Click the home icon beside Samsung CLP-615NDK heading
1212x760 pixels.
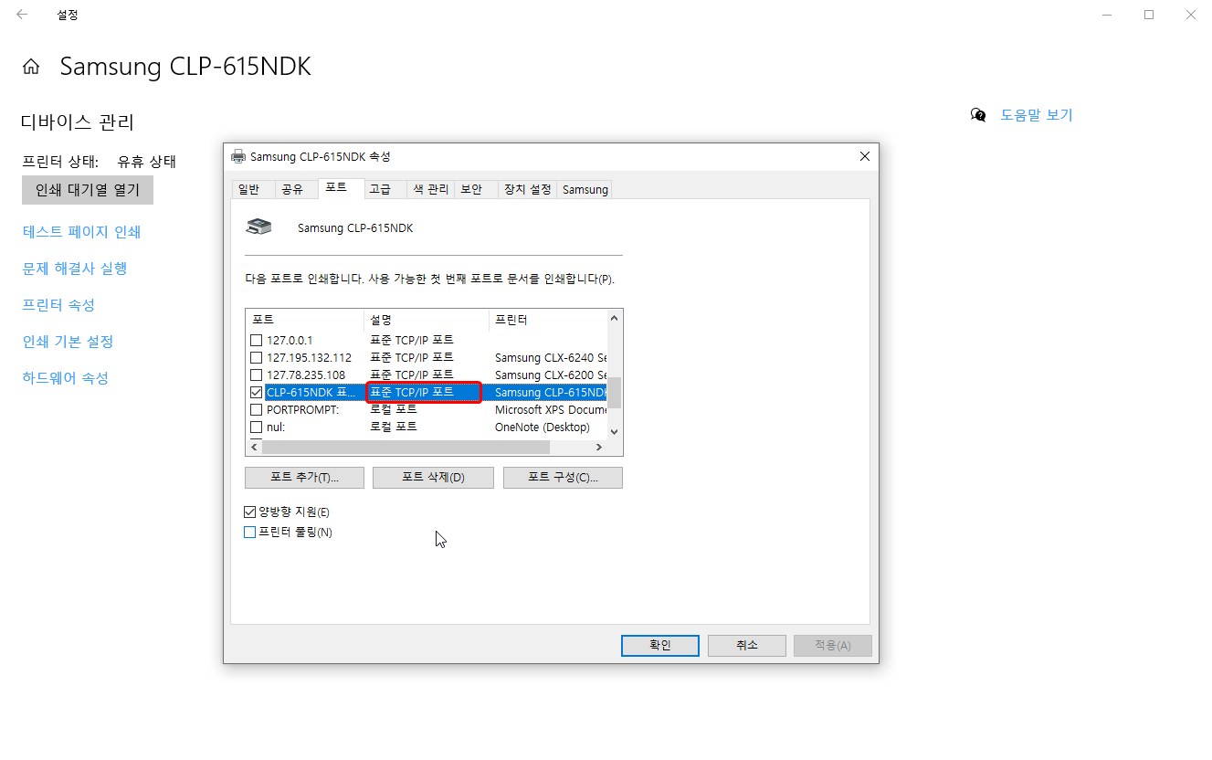click(31, 67)
